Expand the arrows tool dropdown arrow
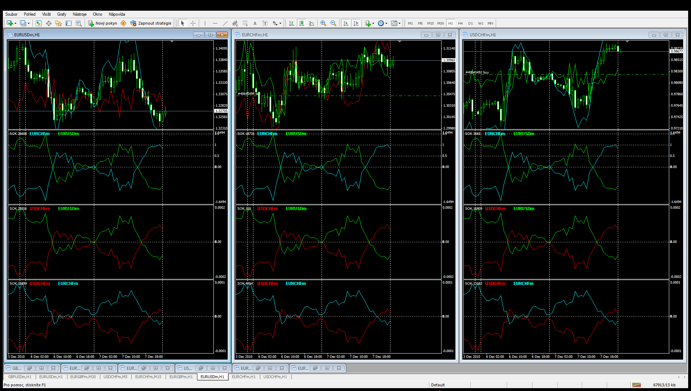Screen dimensions: 691x391 (280, 24)
